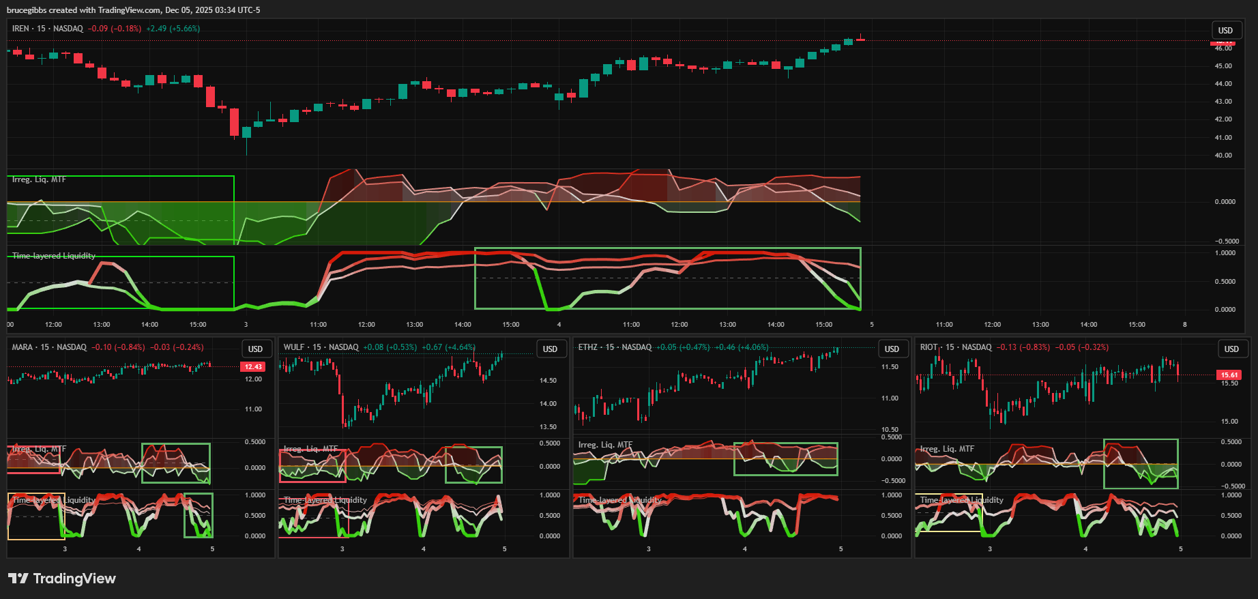1258x599 pixels.
Task: Click the Irreg. Liq. MTF label on ETHZ chart
Action: [605, 445]
